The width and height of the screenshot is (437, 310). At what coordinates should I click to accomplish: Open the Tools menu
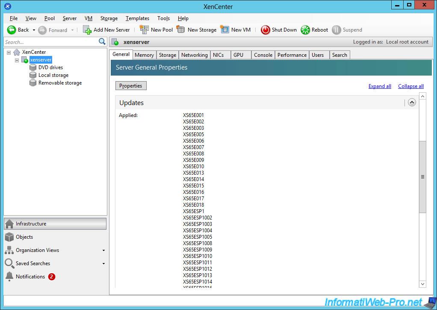164,18
